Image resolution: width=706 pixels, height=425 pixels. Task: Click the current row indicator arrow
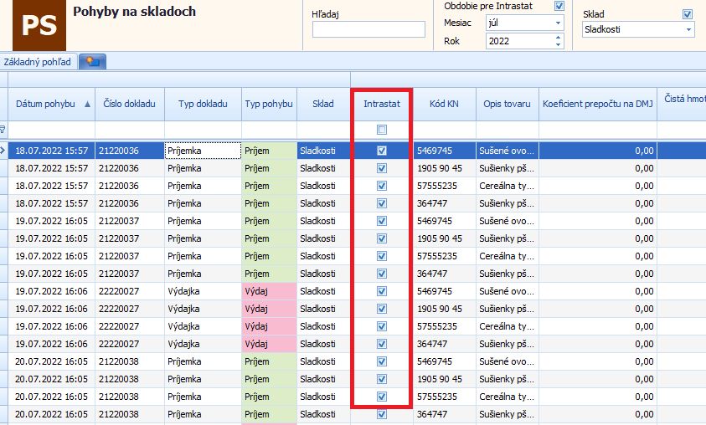[3, 151]
